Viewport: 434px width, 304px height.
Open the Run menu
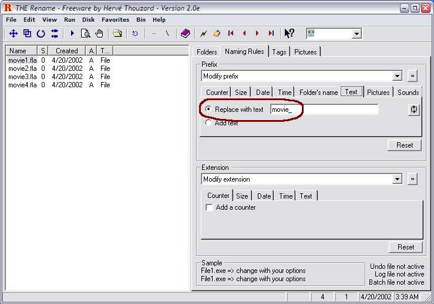coord(69,20)
